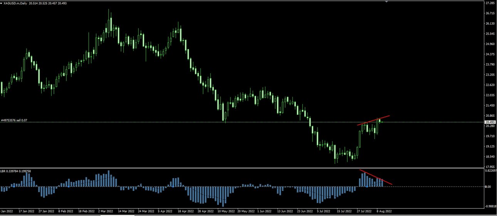497x216 pixels.
Task: Click the 27.285 price scale value
Action: (490, 3)
